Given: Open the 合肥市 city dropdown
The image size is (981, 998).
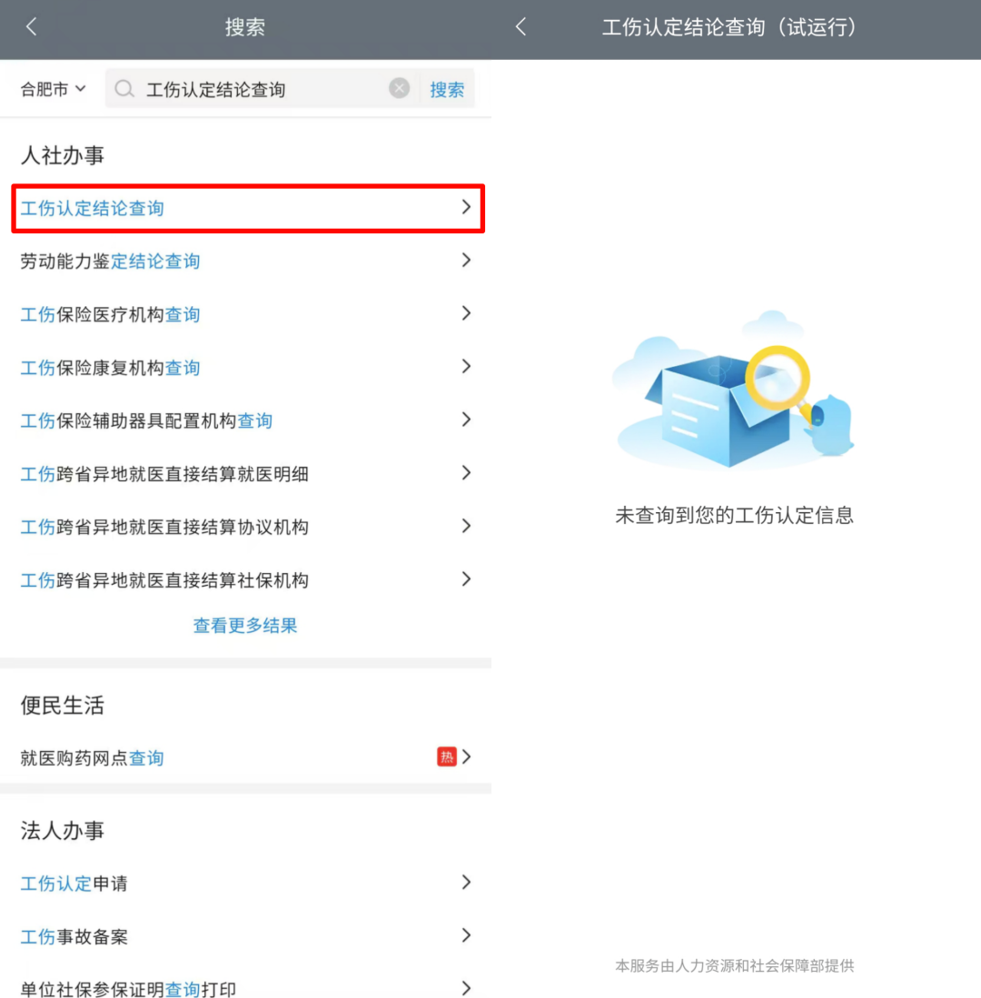Looking at the screenshot, I should 53,89.
